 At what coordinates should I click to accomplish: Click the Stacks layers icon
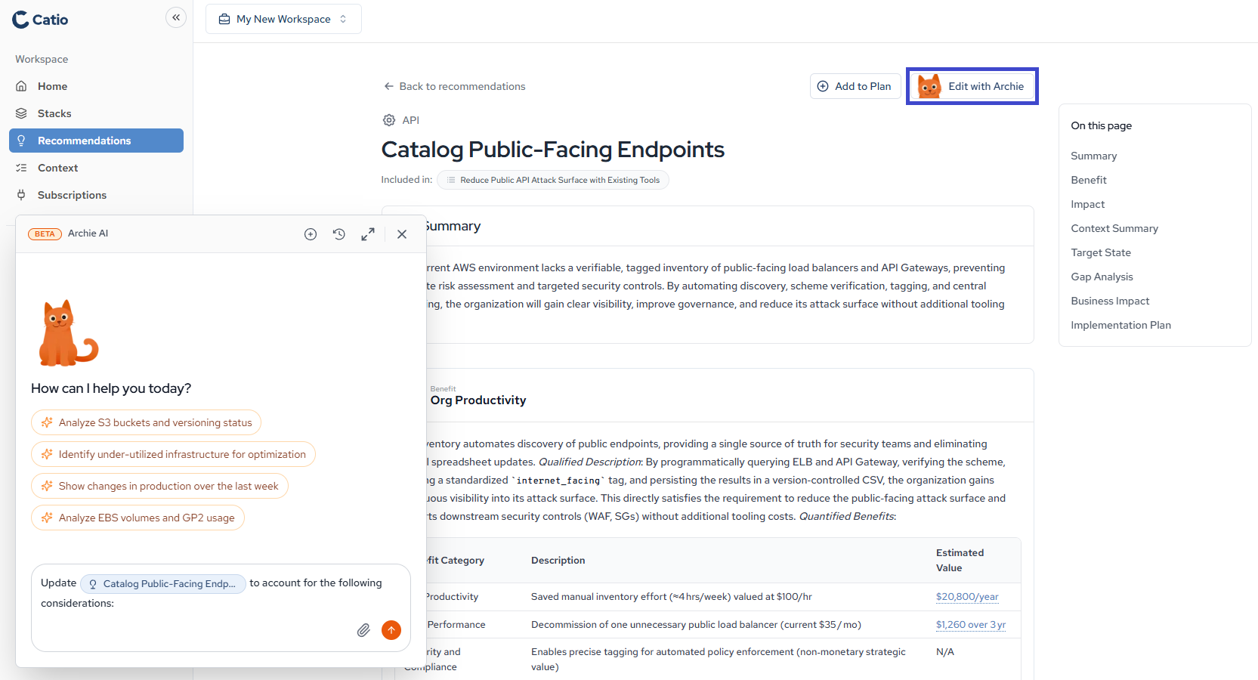(x=21, y=113)
